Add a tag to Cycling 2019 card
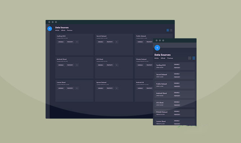Screen dimensions: 241x143 77,42
